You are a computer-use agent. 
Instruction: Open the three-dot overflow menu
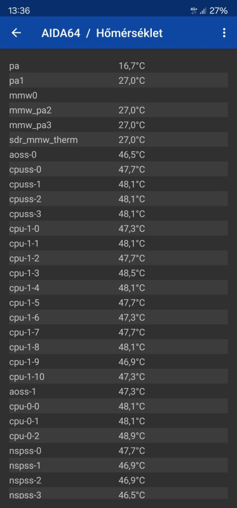click(x=224, y=33)
